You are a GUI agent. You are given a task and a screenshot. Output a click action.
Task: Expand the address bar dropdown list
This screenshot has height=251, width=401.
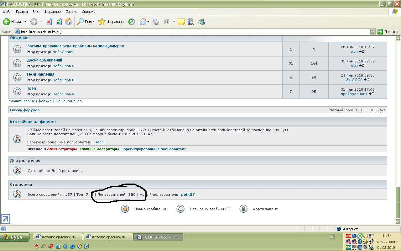coord(372,32)
